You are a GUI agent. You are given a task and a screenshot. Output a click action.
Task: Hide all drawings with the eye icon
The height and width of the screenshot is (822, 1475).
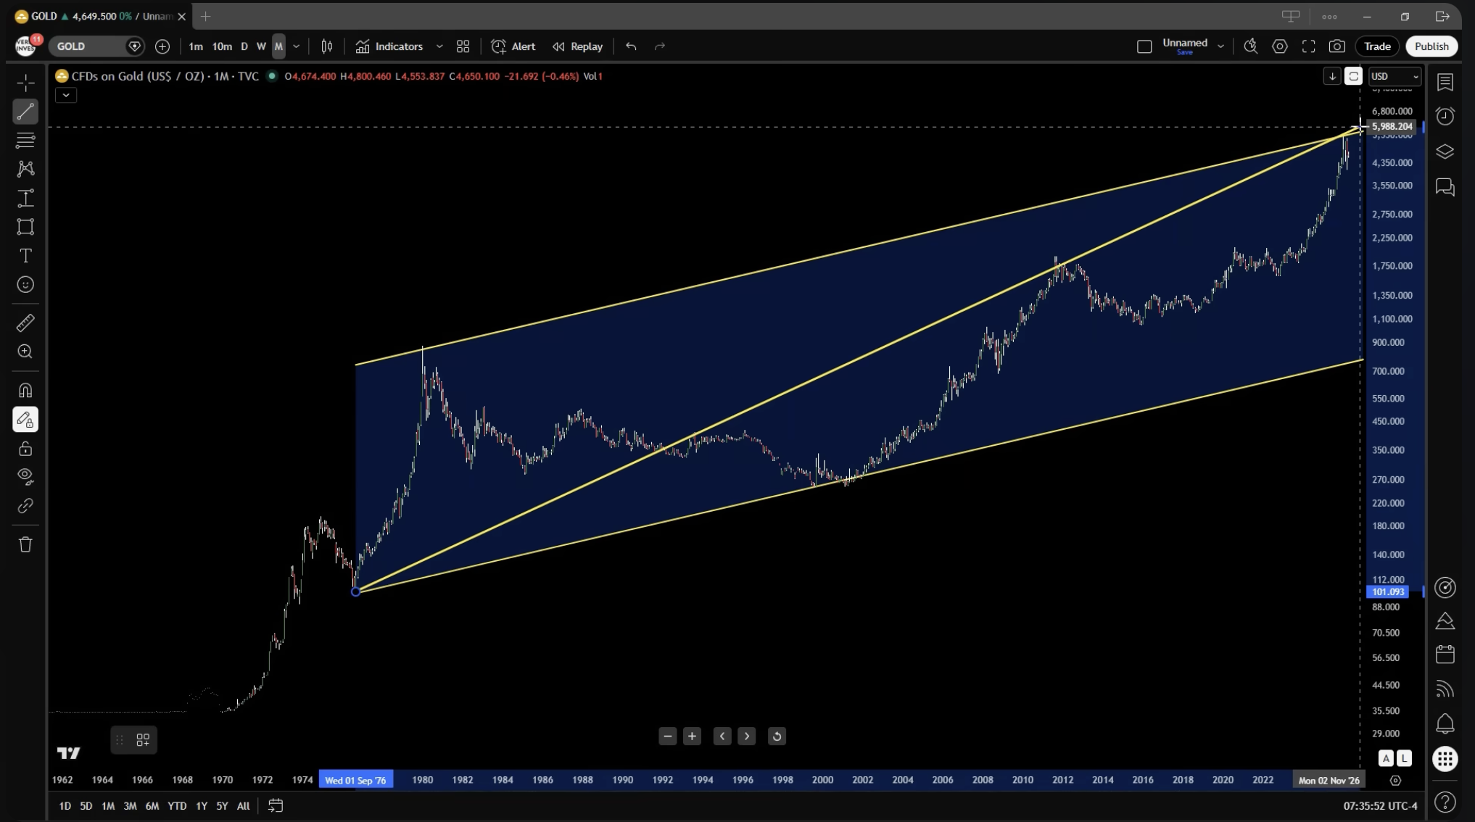click(25, 476)
